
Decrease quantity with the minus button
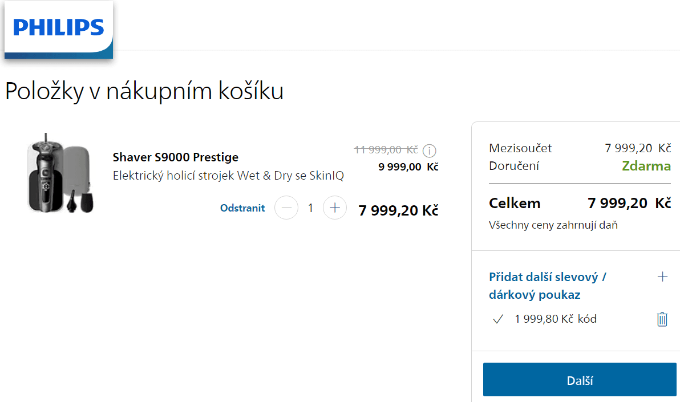point(286,208)
